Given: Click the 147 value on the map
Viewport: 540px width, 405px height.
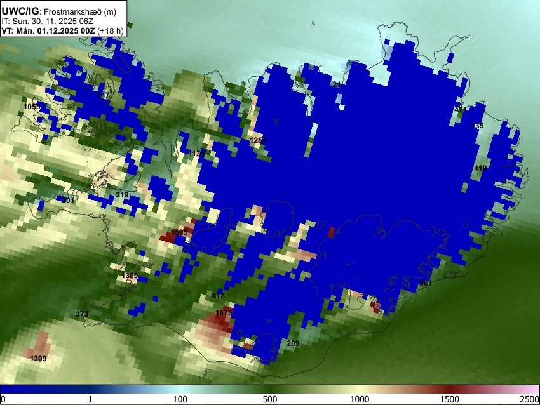Looking at the screenshot, I should (x=104, y=95).
